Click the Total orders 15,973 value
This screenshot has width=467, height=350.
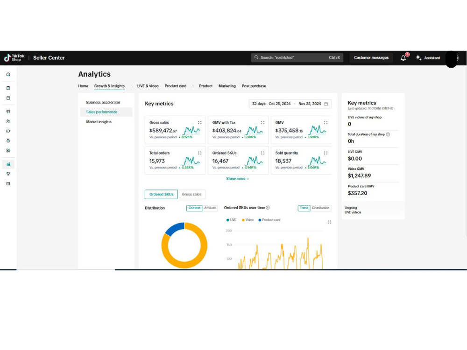click(x=157, y=161)
